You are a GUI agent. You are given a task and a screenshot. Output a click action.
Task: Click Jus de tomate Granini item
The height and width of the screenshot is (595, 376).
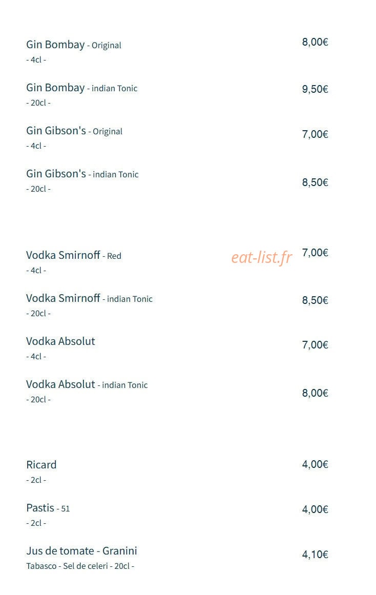[x=81, y=551]
